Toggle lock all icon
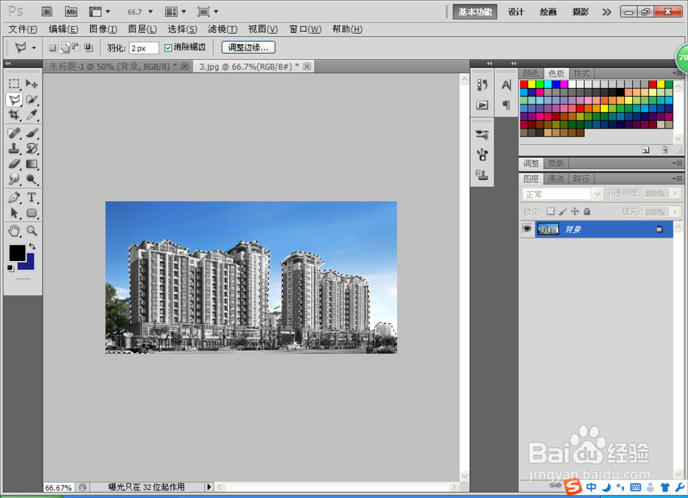Viewport: 688px width, 498px height. [587, 212]
